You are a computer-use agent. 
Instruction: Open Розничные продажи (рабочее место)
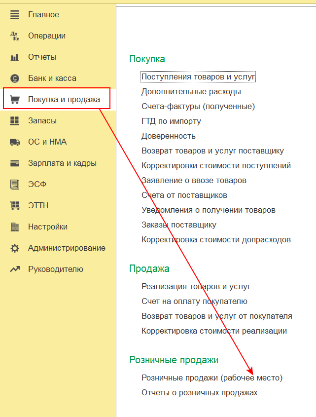tap(212, 378)
